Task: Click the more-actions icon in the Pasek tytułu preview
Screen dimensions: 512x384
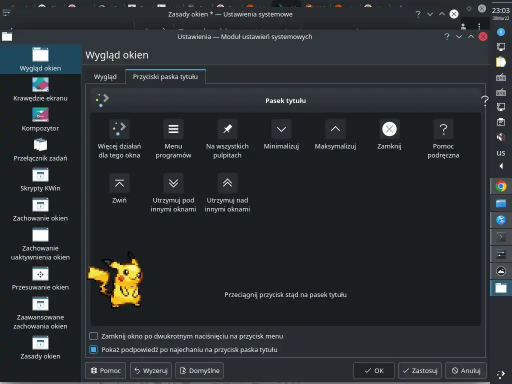Action: coord(102,100)
